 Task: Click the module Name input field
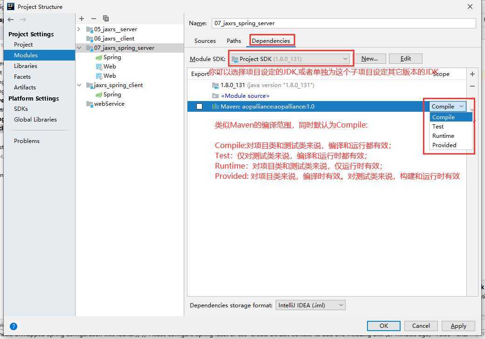tap(344, 23)
